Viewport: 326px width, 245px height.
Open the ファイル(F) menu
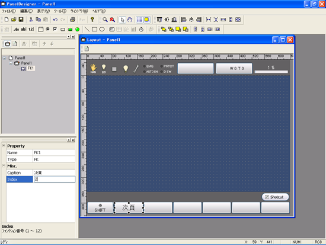pyautogui.click(x=9, y=11)
